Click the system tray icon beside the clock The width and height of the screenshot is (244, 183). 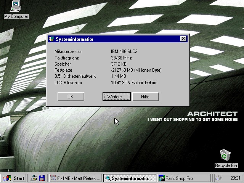[x=218, y=178]
